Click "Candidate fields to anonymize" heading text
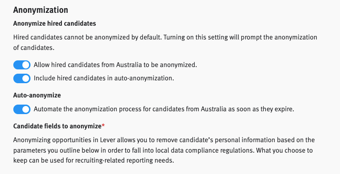The width and height of the screenshot is (340, 174). 57,126
